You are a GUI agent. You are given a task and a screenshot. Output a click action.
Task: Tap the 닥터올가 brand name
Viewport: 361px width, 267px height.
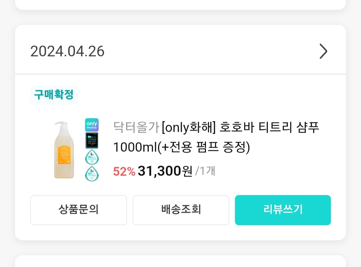coord(136,128)
